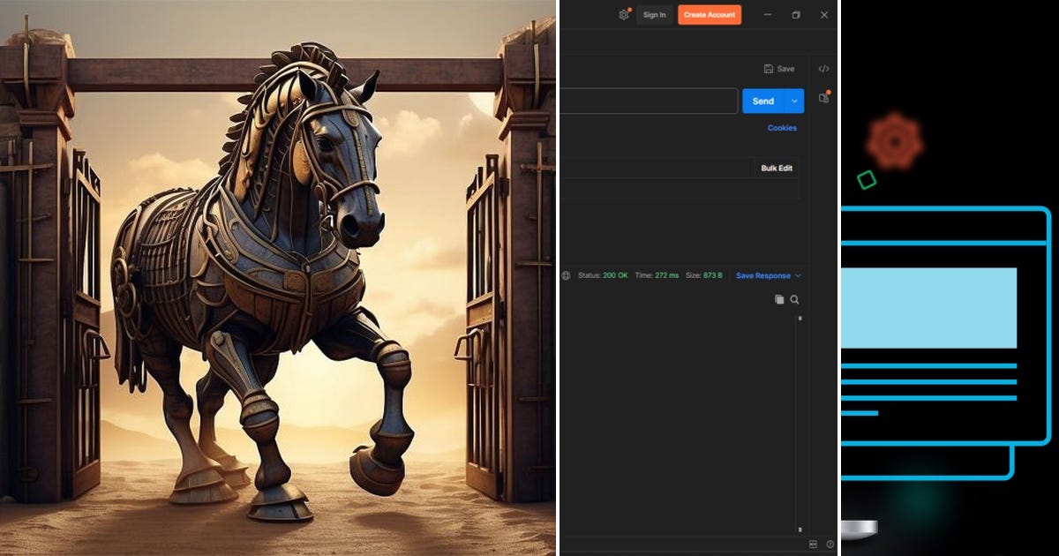Click the Status 200 OK label
Image resolution: width=1059 pixels, height=556 pixels.
(x=603, y=275)
